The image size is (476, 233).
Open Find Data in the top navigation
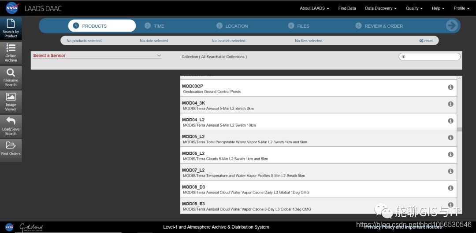(x=347, y=8)
